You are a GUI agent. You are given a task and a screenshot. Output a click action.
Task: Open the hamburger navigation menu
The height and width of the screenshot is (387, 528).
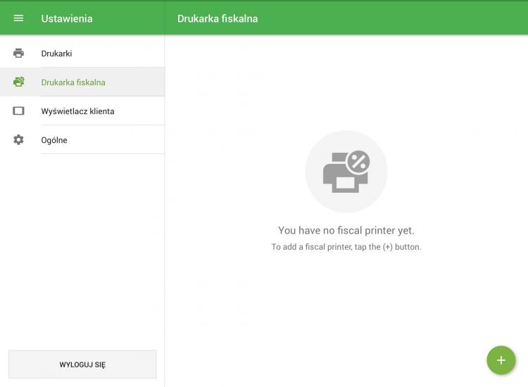pos(18,18)
